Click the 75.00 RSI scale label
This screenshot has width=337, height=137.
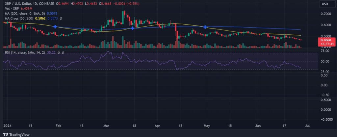pyautogui.click(x=325, y=51)
